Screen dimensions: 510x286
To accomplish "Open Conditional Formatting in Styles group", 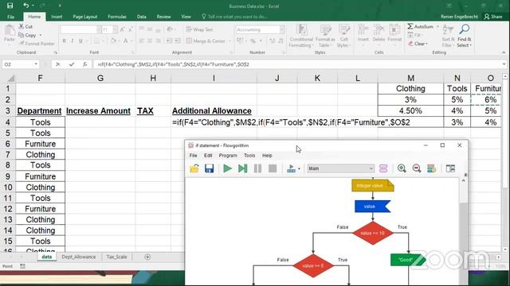I will click(301, 36).
